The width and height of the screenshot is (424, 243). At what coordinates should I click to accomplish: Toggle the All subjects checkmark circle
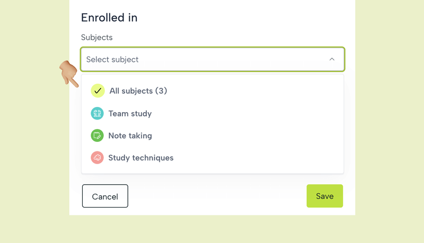[98, 91]
